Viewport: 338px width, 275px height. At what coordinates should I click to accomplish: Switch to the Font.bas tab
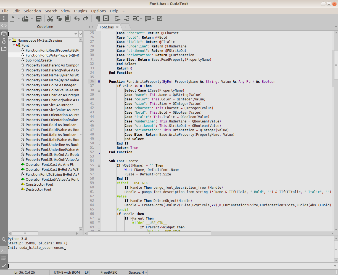[107, 27]
